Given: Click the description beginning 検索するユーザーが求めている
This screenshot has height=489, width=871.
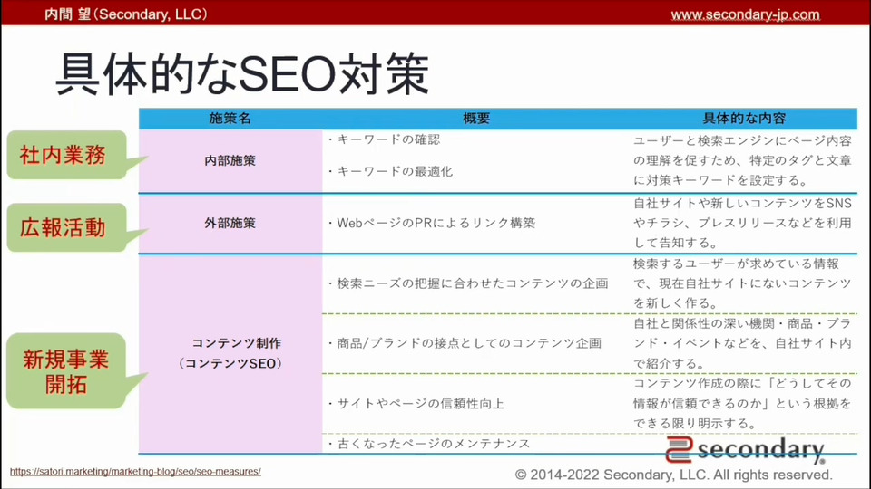Looking at the screenshot, I should 742,283.
